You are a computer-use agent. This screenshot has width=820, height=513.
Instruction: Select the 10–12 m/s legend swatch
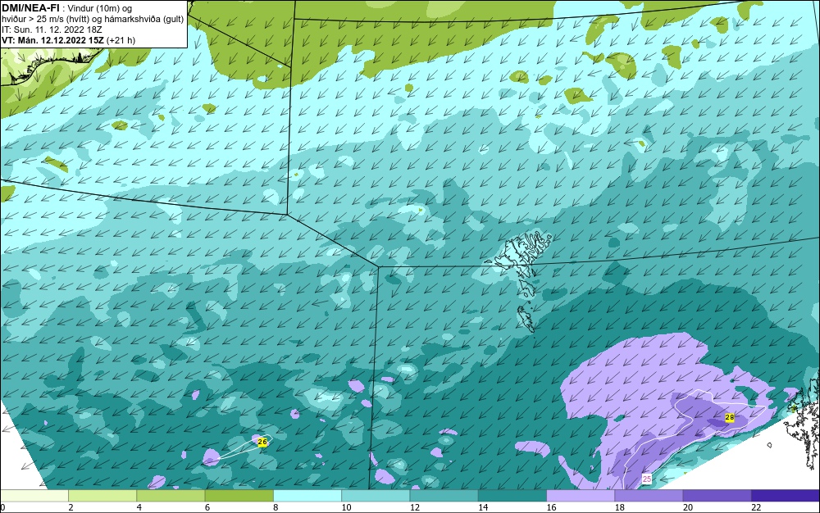[x=376, y=496]
